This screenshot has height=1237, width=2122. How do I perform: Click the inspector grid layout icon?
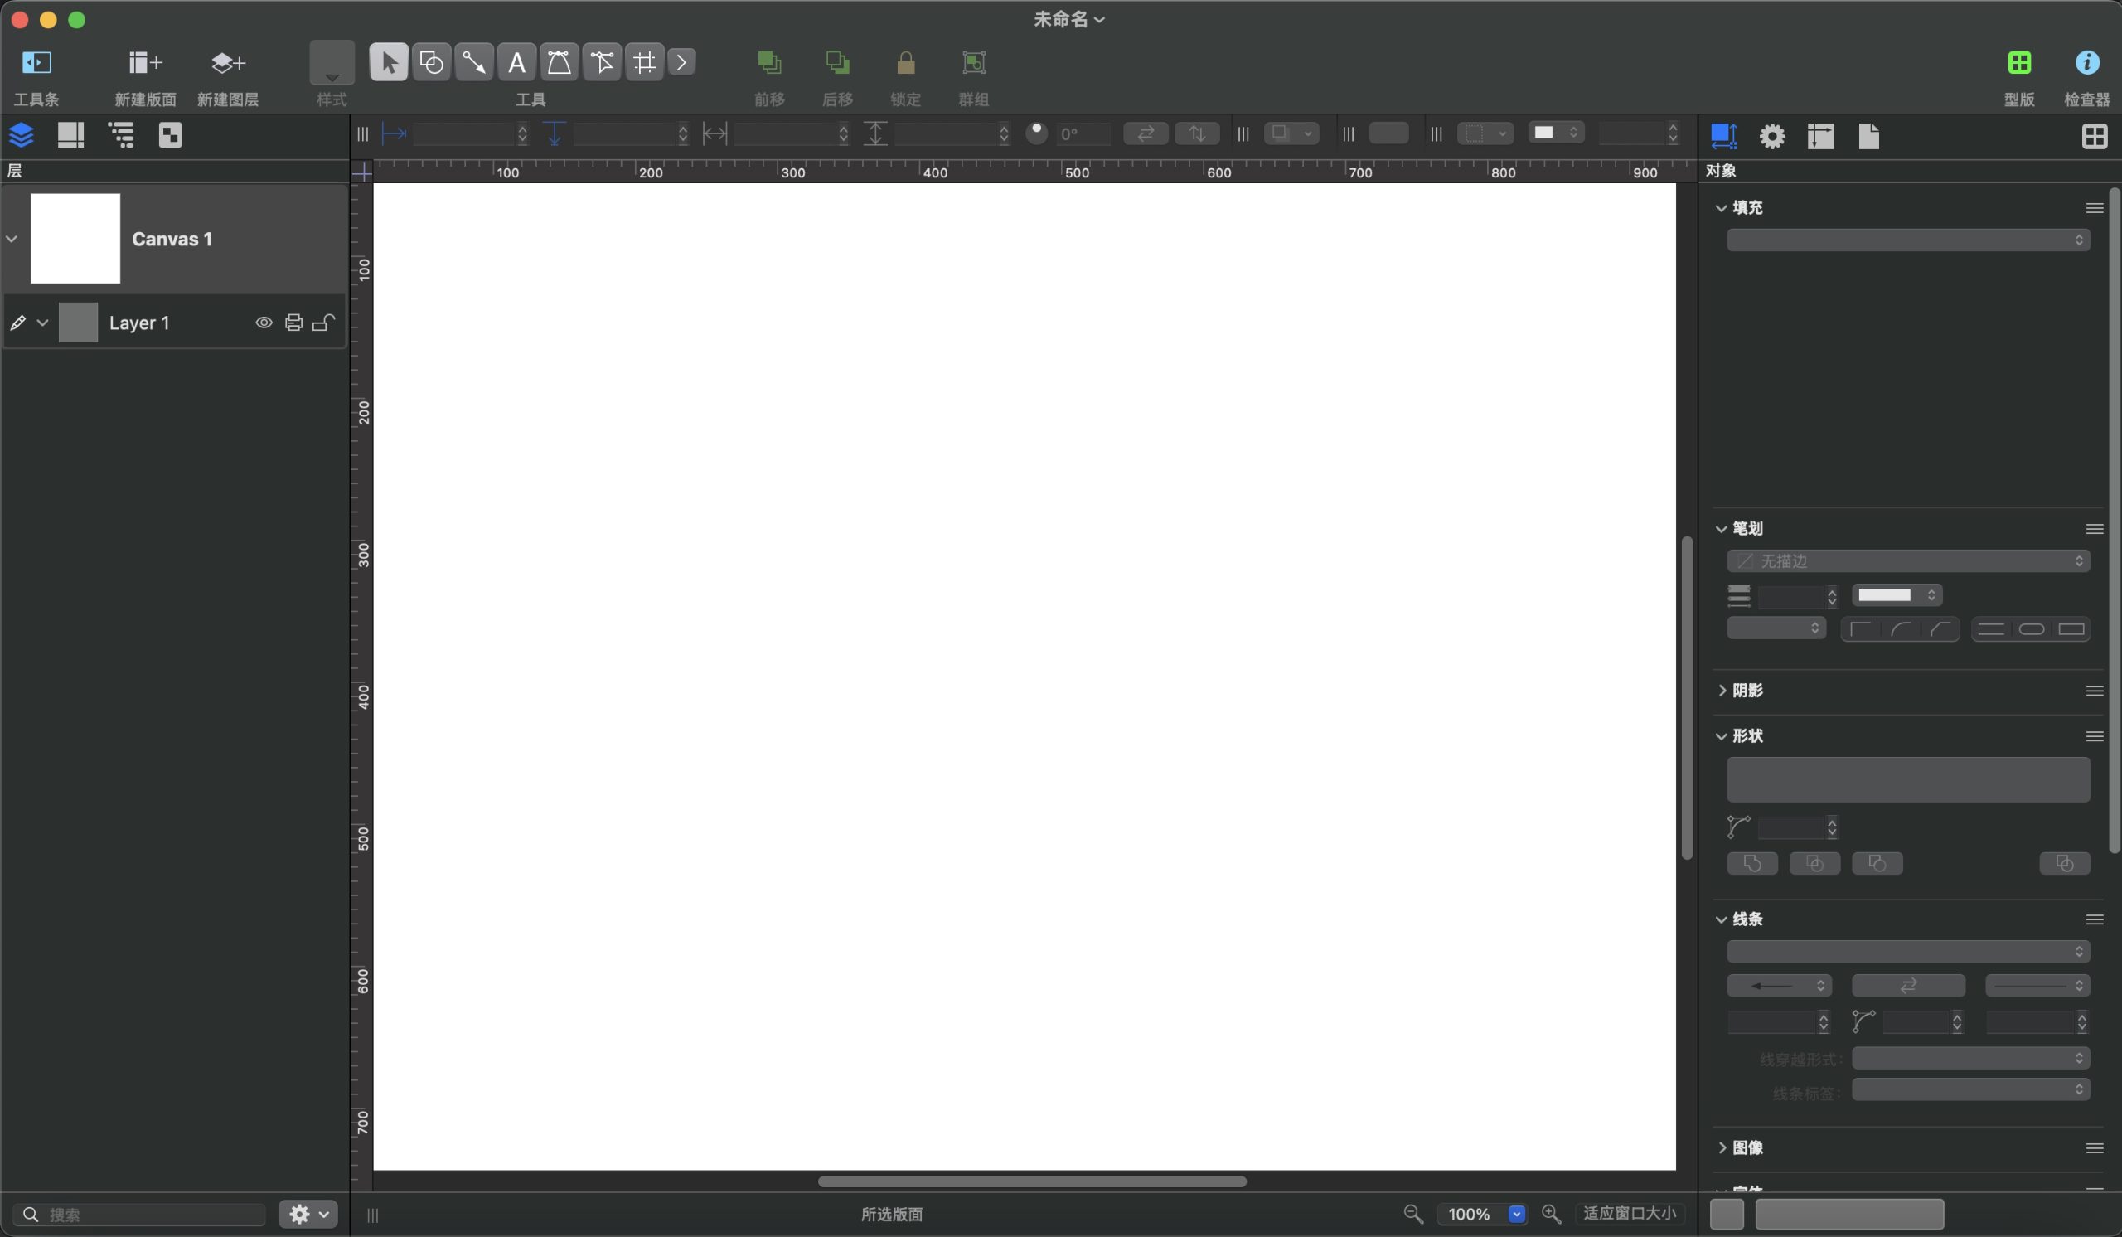[2094, 136]
